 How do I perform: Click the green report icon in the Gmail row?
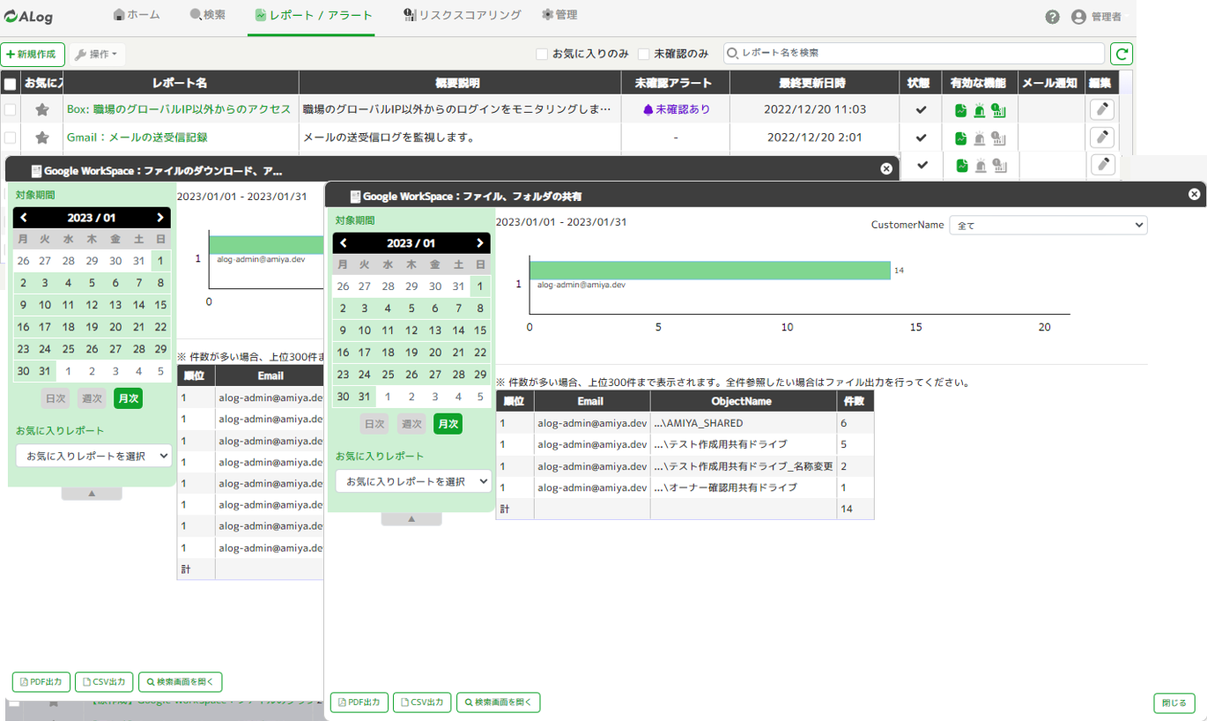(x=961, y=138)
